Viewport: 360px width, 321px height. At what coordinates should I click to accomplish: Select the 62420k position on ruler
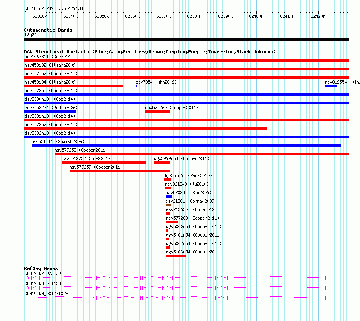pyautogui.click(x=318, y=16)
